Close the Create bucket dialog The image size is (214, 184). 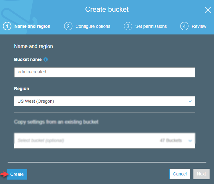[x=208, y=10]
